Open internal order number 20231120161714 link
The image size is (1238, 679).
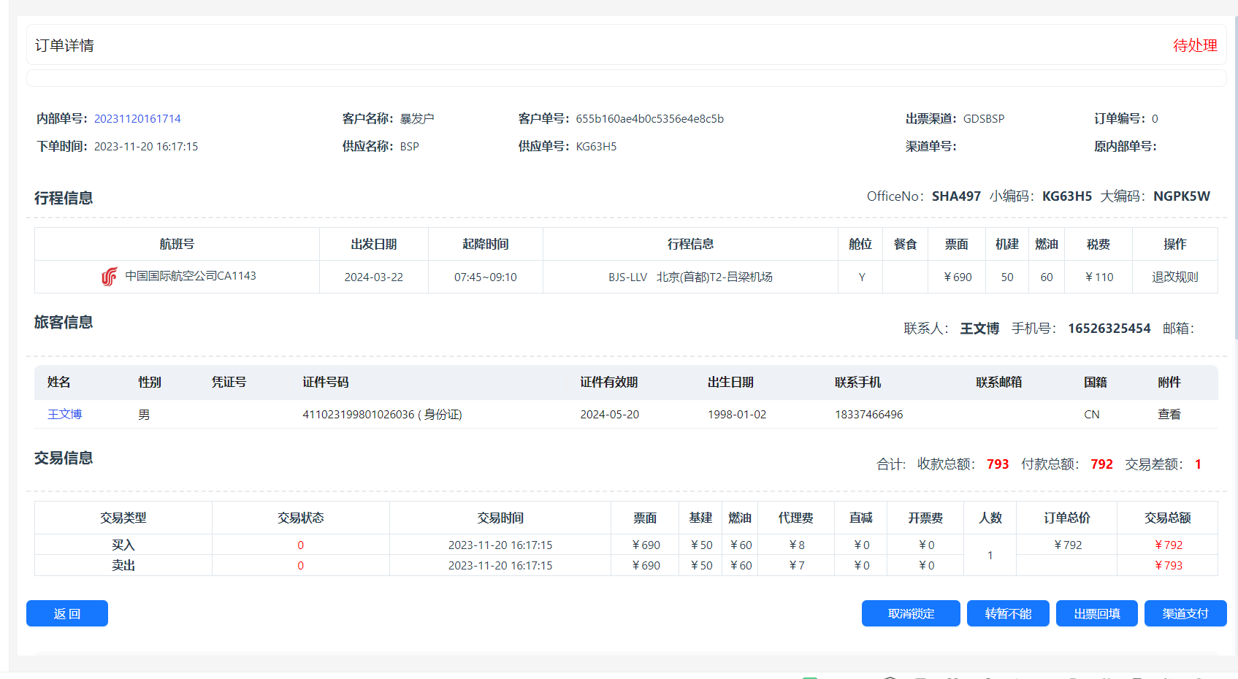pyautogui.click(x=137, y=118)
